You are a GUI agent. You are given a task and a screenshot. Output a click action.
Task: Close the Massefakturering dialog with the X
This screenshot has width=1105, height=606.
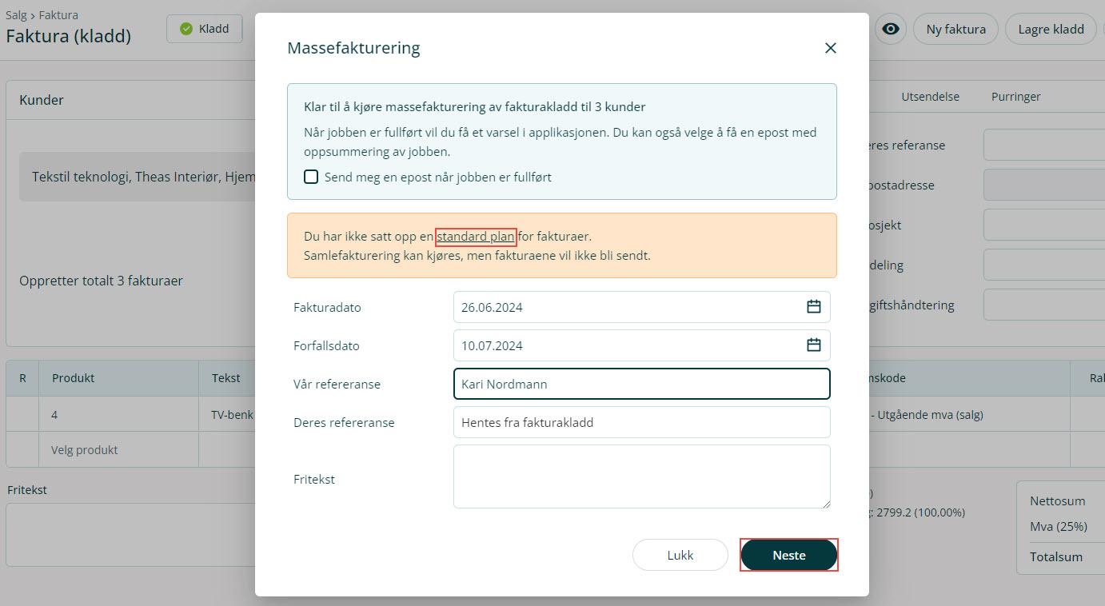830,48
